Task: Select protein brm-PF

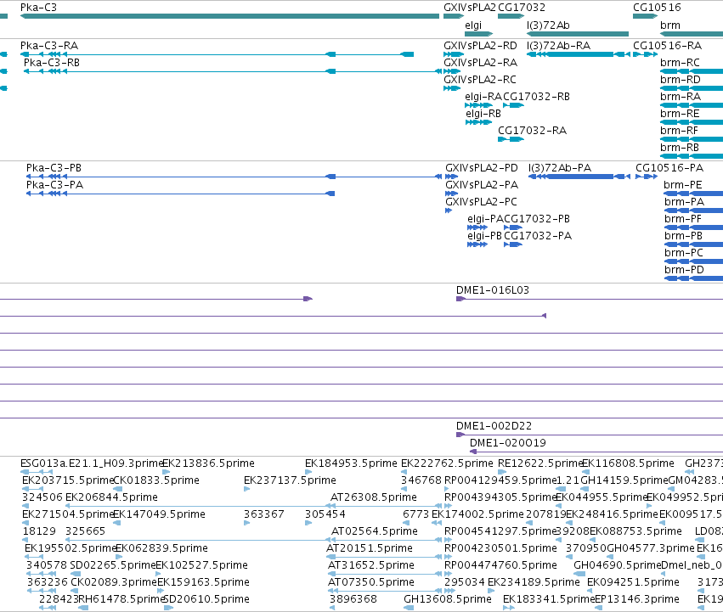Action: click(x=693, y=227)
